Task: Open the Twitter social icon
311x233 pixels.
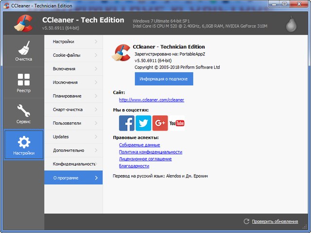Action: click(x=143, y=123)
